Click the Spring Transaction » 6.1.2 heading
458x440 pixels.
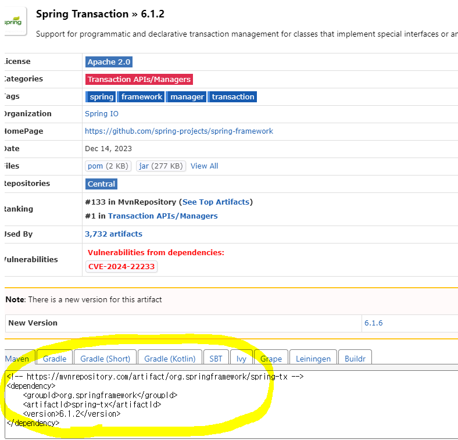(100, 14)
